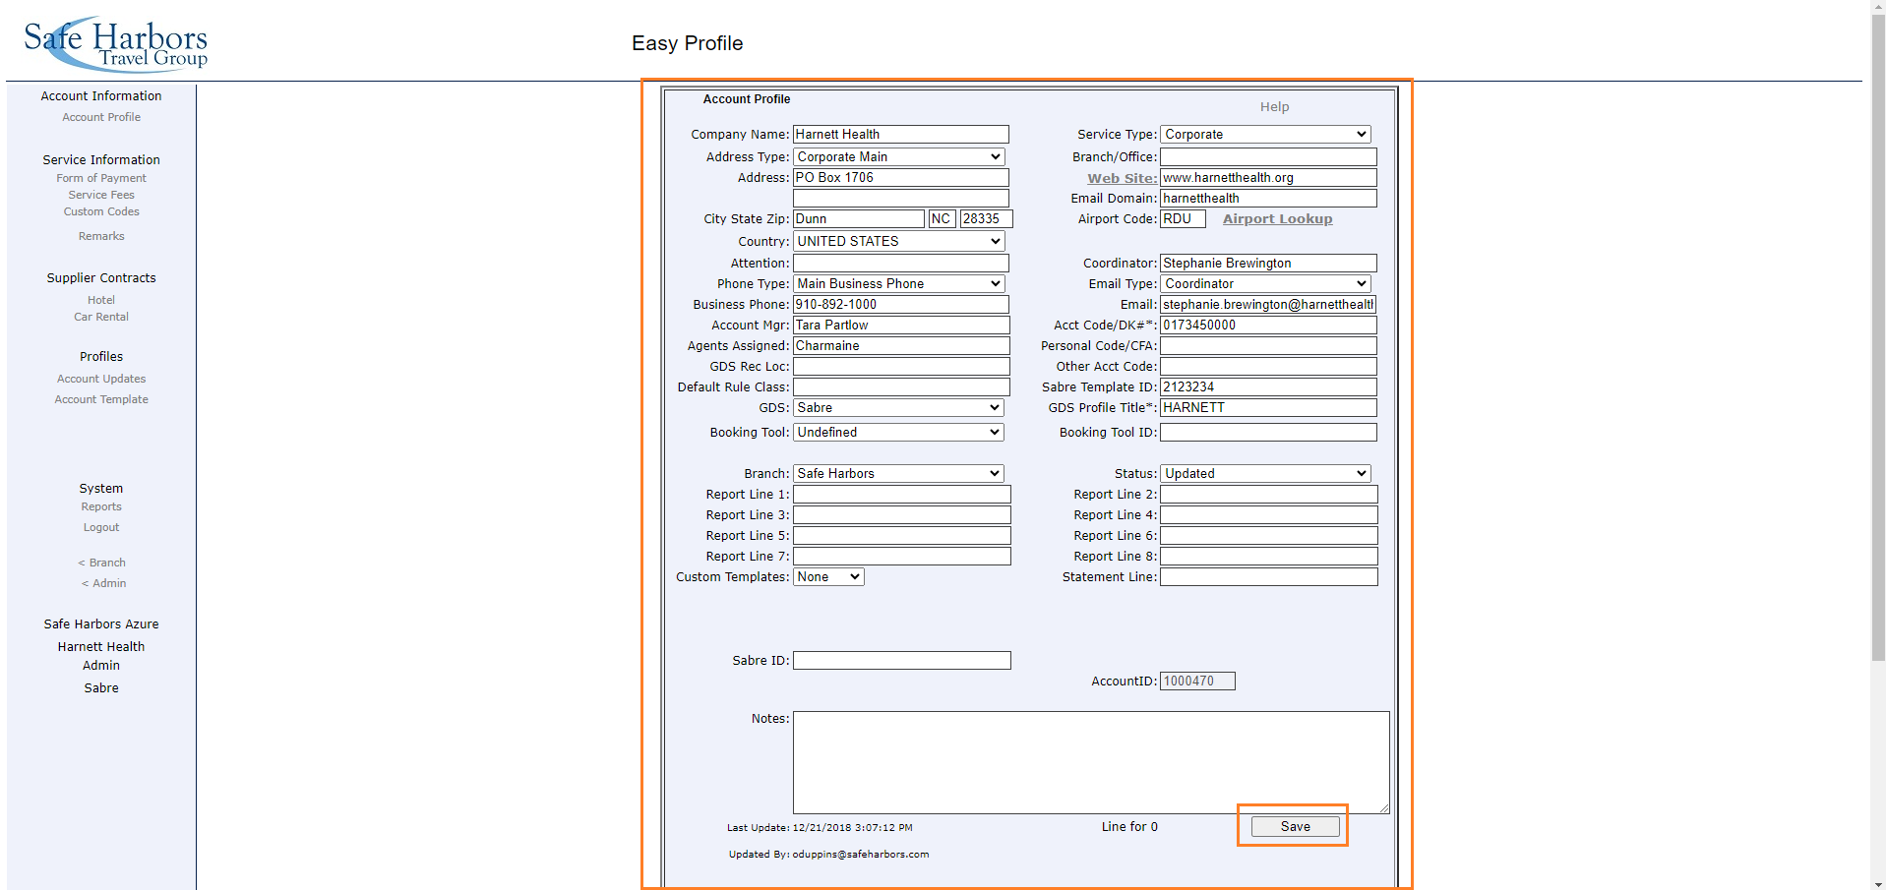Open Hotel supplier contracts

click(x=101, y=300)
